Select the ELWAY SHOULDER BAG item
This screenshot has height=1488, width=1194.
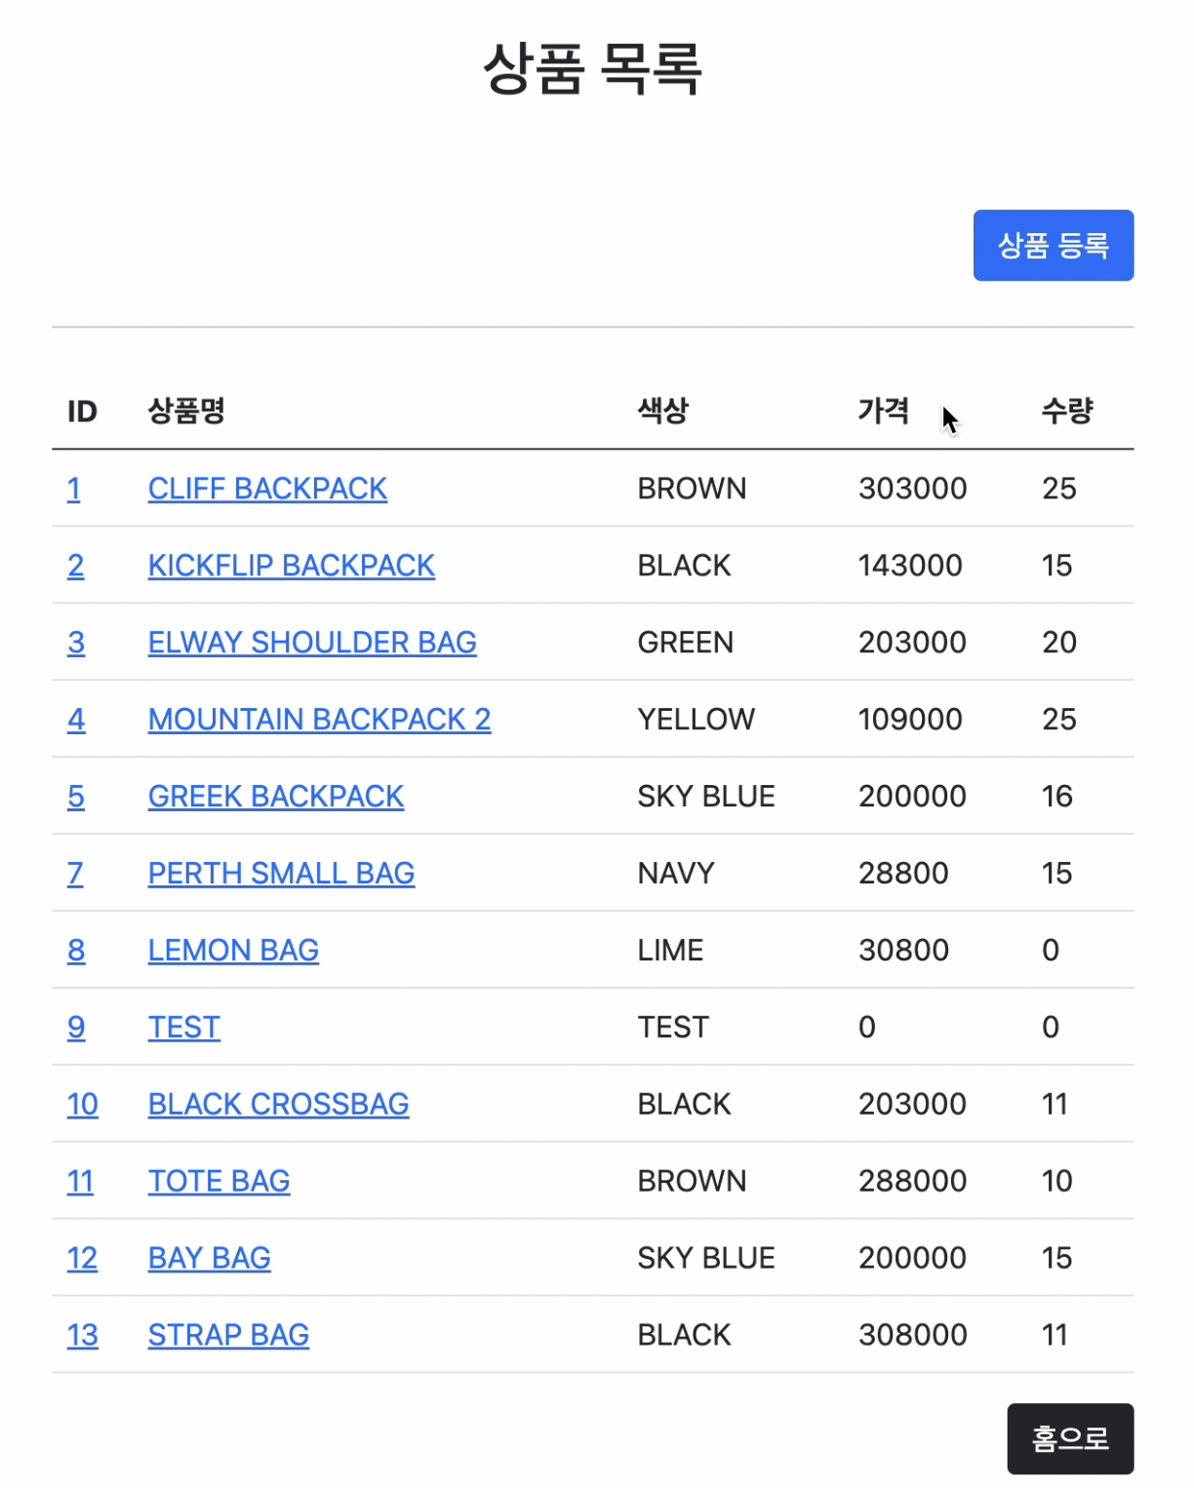point(312,642)
